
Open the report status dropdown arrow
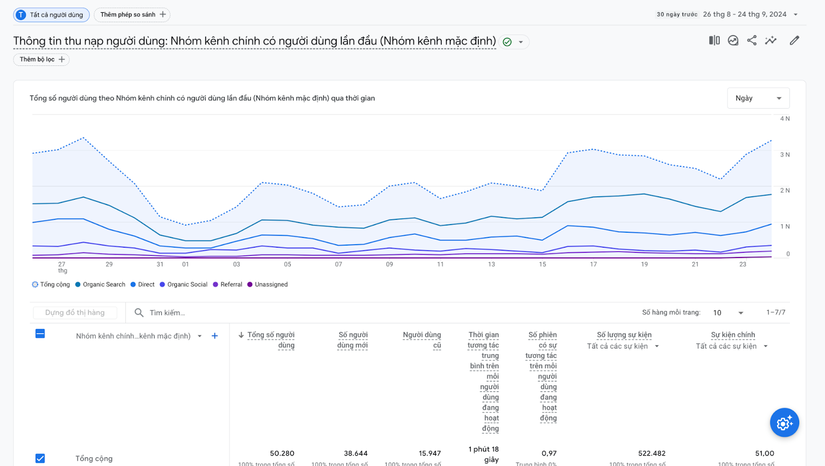(521, 42)
